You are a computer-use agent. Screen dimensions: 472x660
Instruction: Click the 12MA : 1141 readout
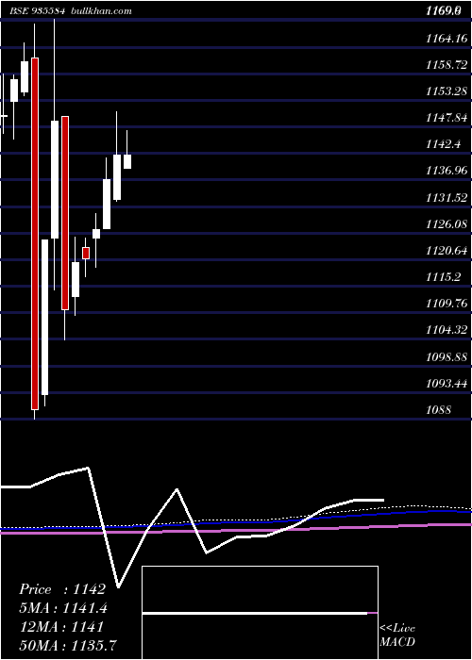(62, 627)
